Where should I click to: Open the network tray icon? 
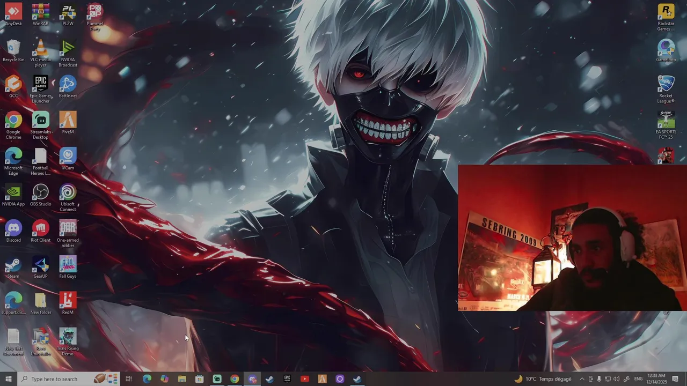[608, 379]
